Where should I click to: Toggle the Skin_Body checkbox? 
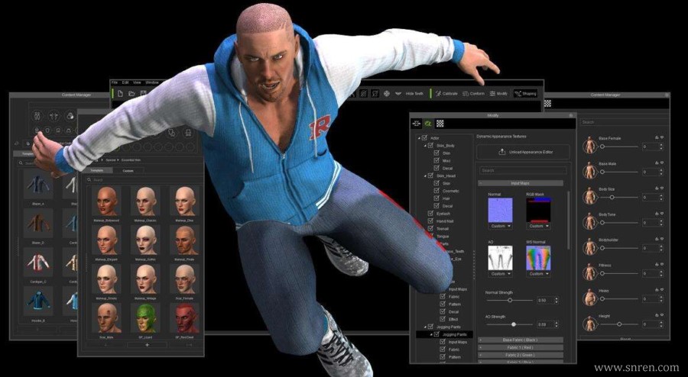tap(431, 145)
